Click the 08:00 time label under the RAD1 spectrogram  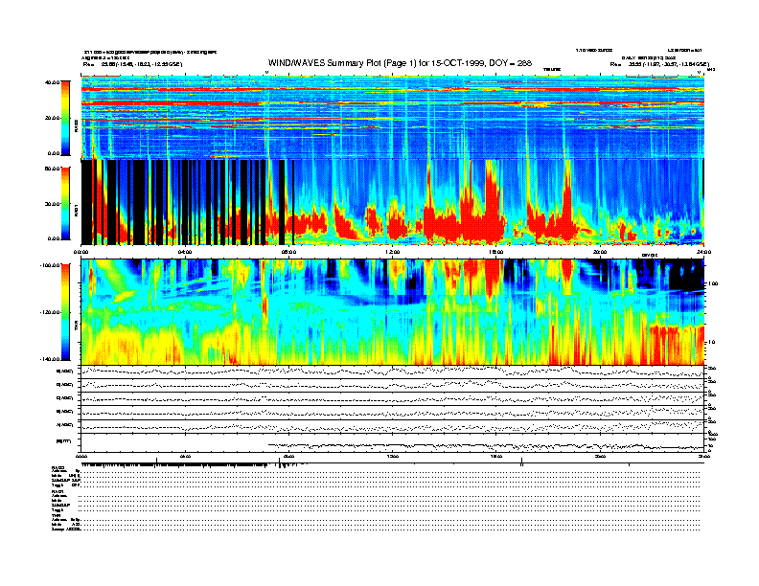pos(288,252)
